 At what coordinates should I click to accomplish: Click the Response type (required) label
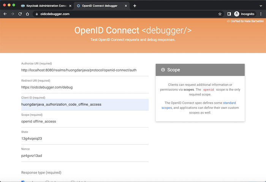(41, 173)
